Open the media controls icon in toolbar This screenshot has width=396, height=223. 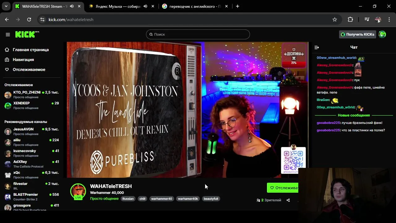[367, 20]
